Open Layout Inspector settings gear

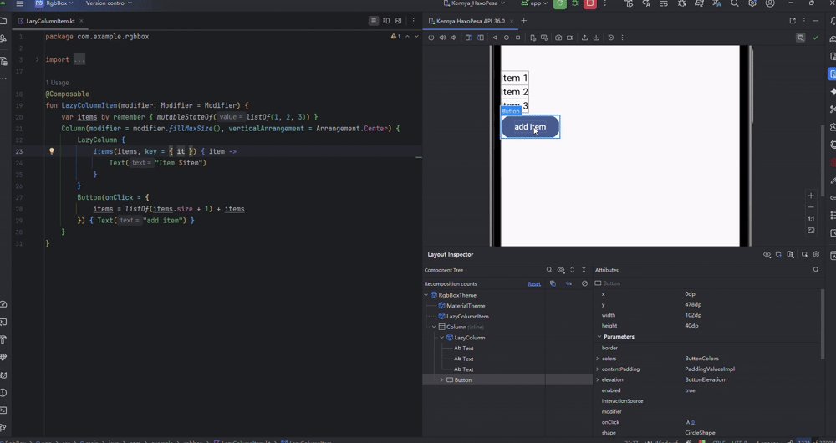coord(816,255)
